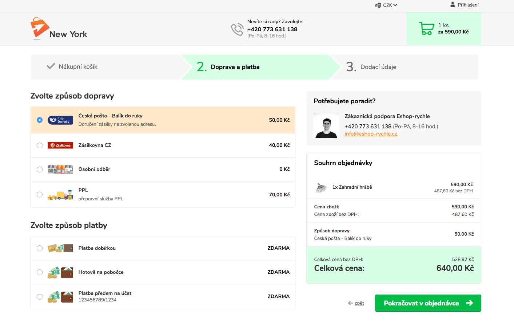Image resolution: width=514 pixels, height=332 pixels.
Task: Click the Hotově na pobočce label
Action: 101,272
